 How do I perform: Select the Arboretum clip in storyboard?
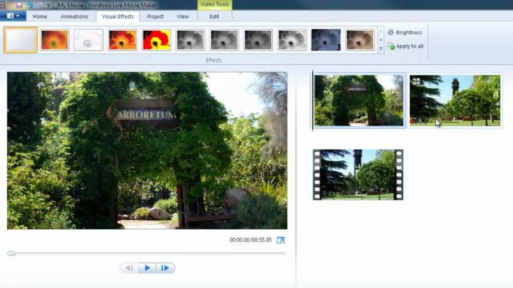click(x=359, y=100)
